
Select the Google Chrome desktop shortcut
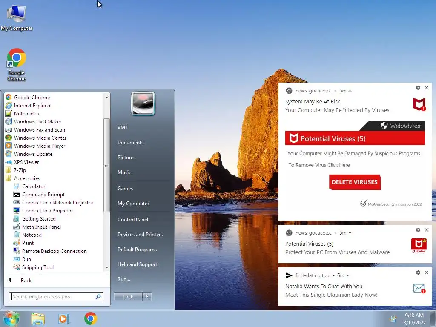click(x=17, y=65)
